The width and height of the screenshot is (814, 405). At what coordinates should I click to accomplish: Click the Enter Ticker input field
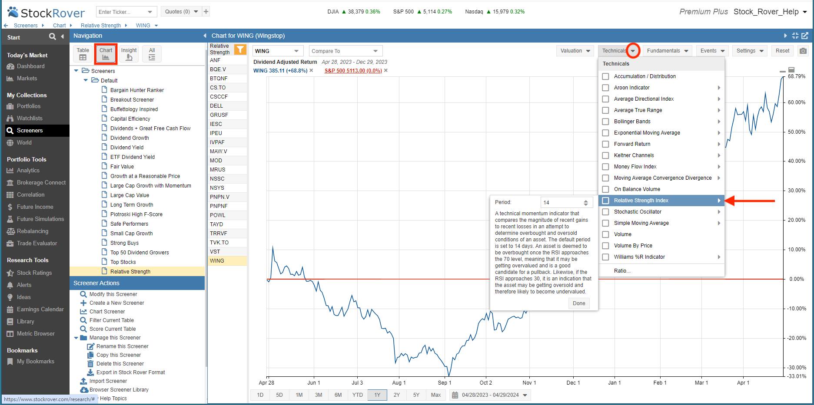(x=121, y=12)
